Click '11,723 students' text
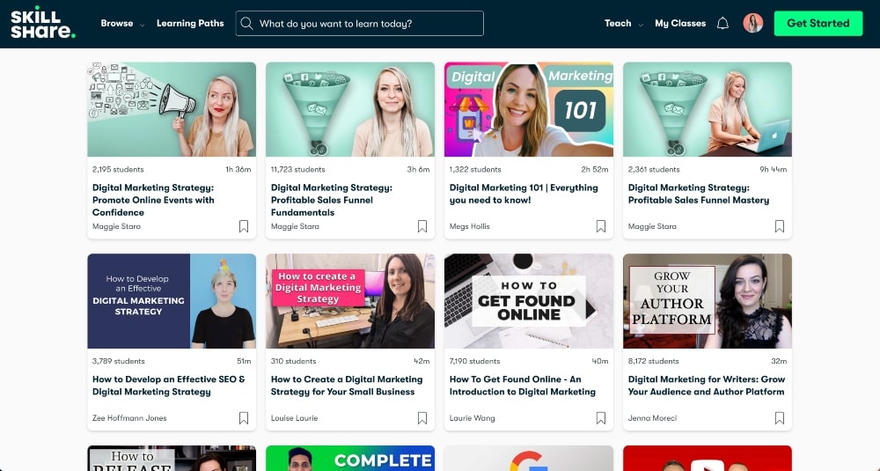This screenshot has height=471, width=880. pos(298,169)
